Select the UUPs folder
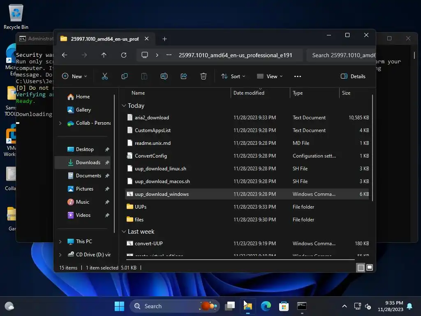The height and width of the screenshot is (316, 421). pos(247,207)
